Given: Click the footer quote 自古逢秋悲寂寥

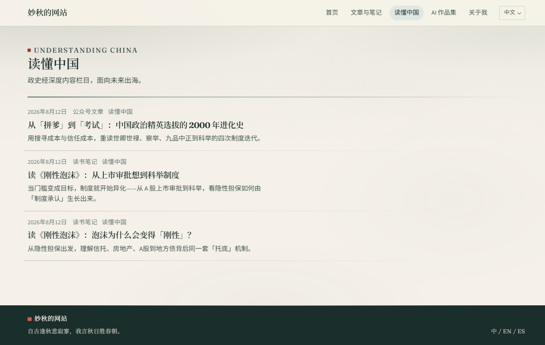Looking at the screenshot, I should (75, 331).
